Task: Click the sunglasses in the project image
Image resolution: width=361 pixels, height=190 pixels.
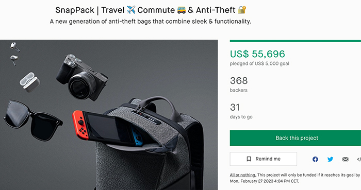Action: coord(32,120)
